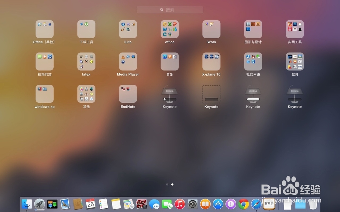Open the 教育 folder

click(x=295, y=61)
